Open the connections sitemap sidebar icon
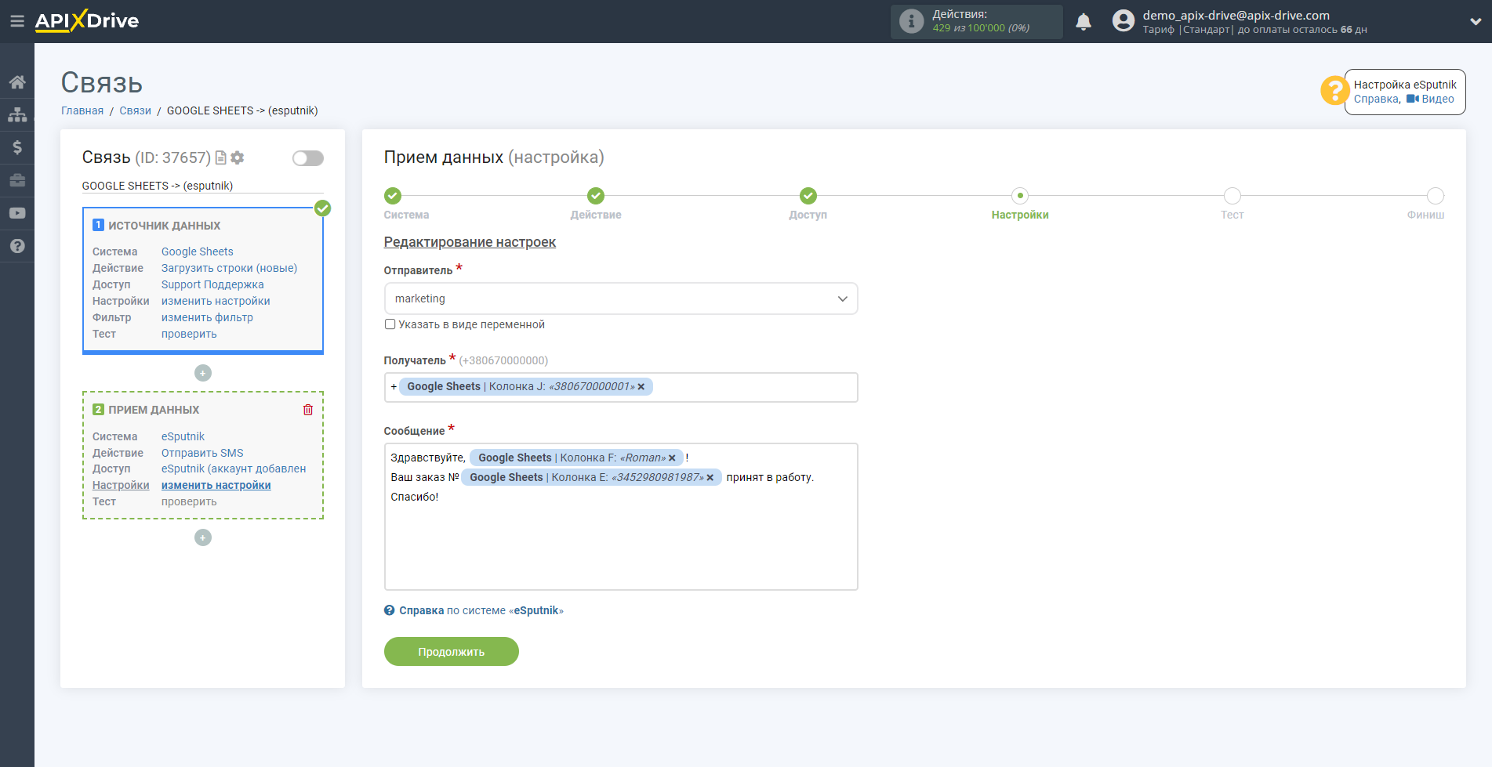This screenshot has height=767, width=1492. pyautogui.click(x=17, y=114)
